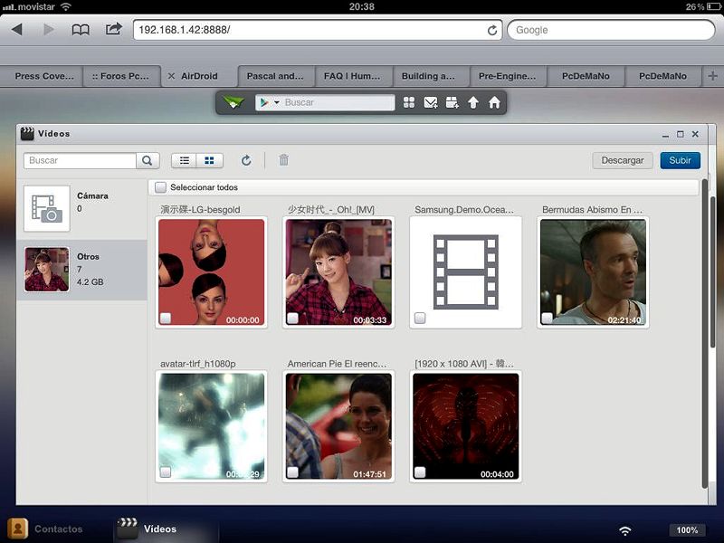The width and height of the screenshot is (724, 543).
Task: Switch to Foros Pc... browser tab
Action: (121, 76)
